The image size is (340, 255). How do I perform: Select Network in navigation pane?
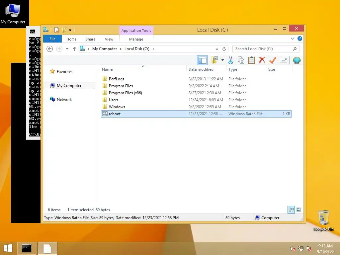coord(61,100)
